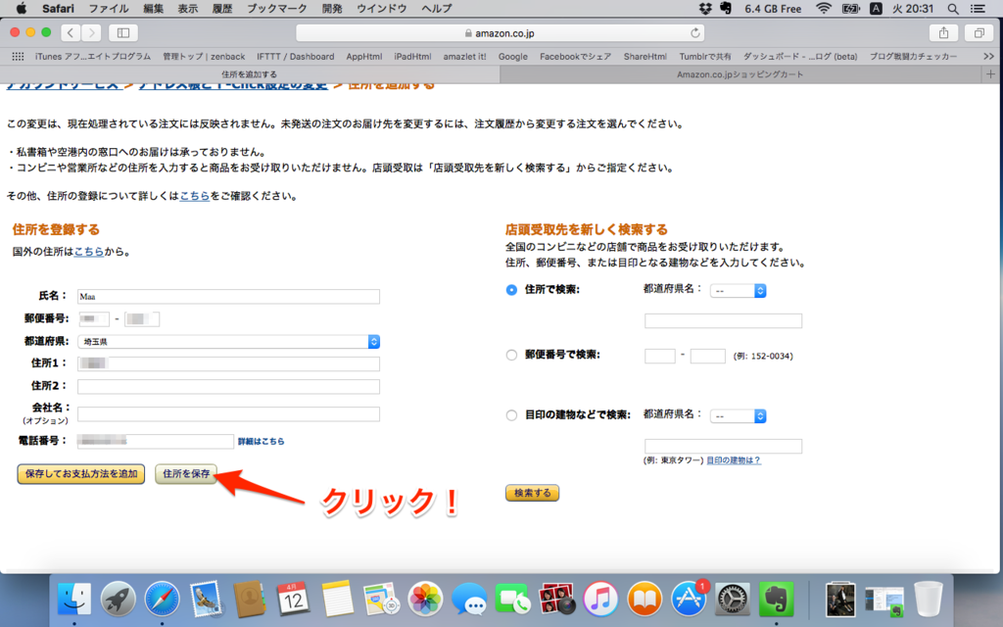Click the 住所2 input field
The image size is (1003, 627).
click(x=228, y=386)
